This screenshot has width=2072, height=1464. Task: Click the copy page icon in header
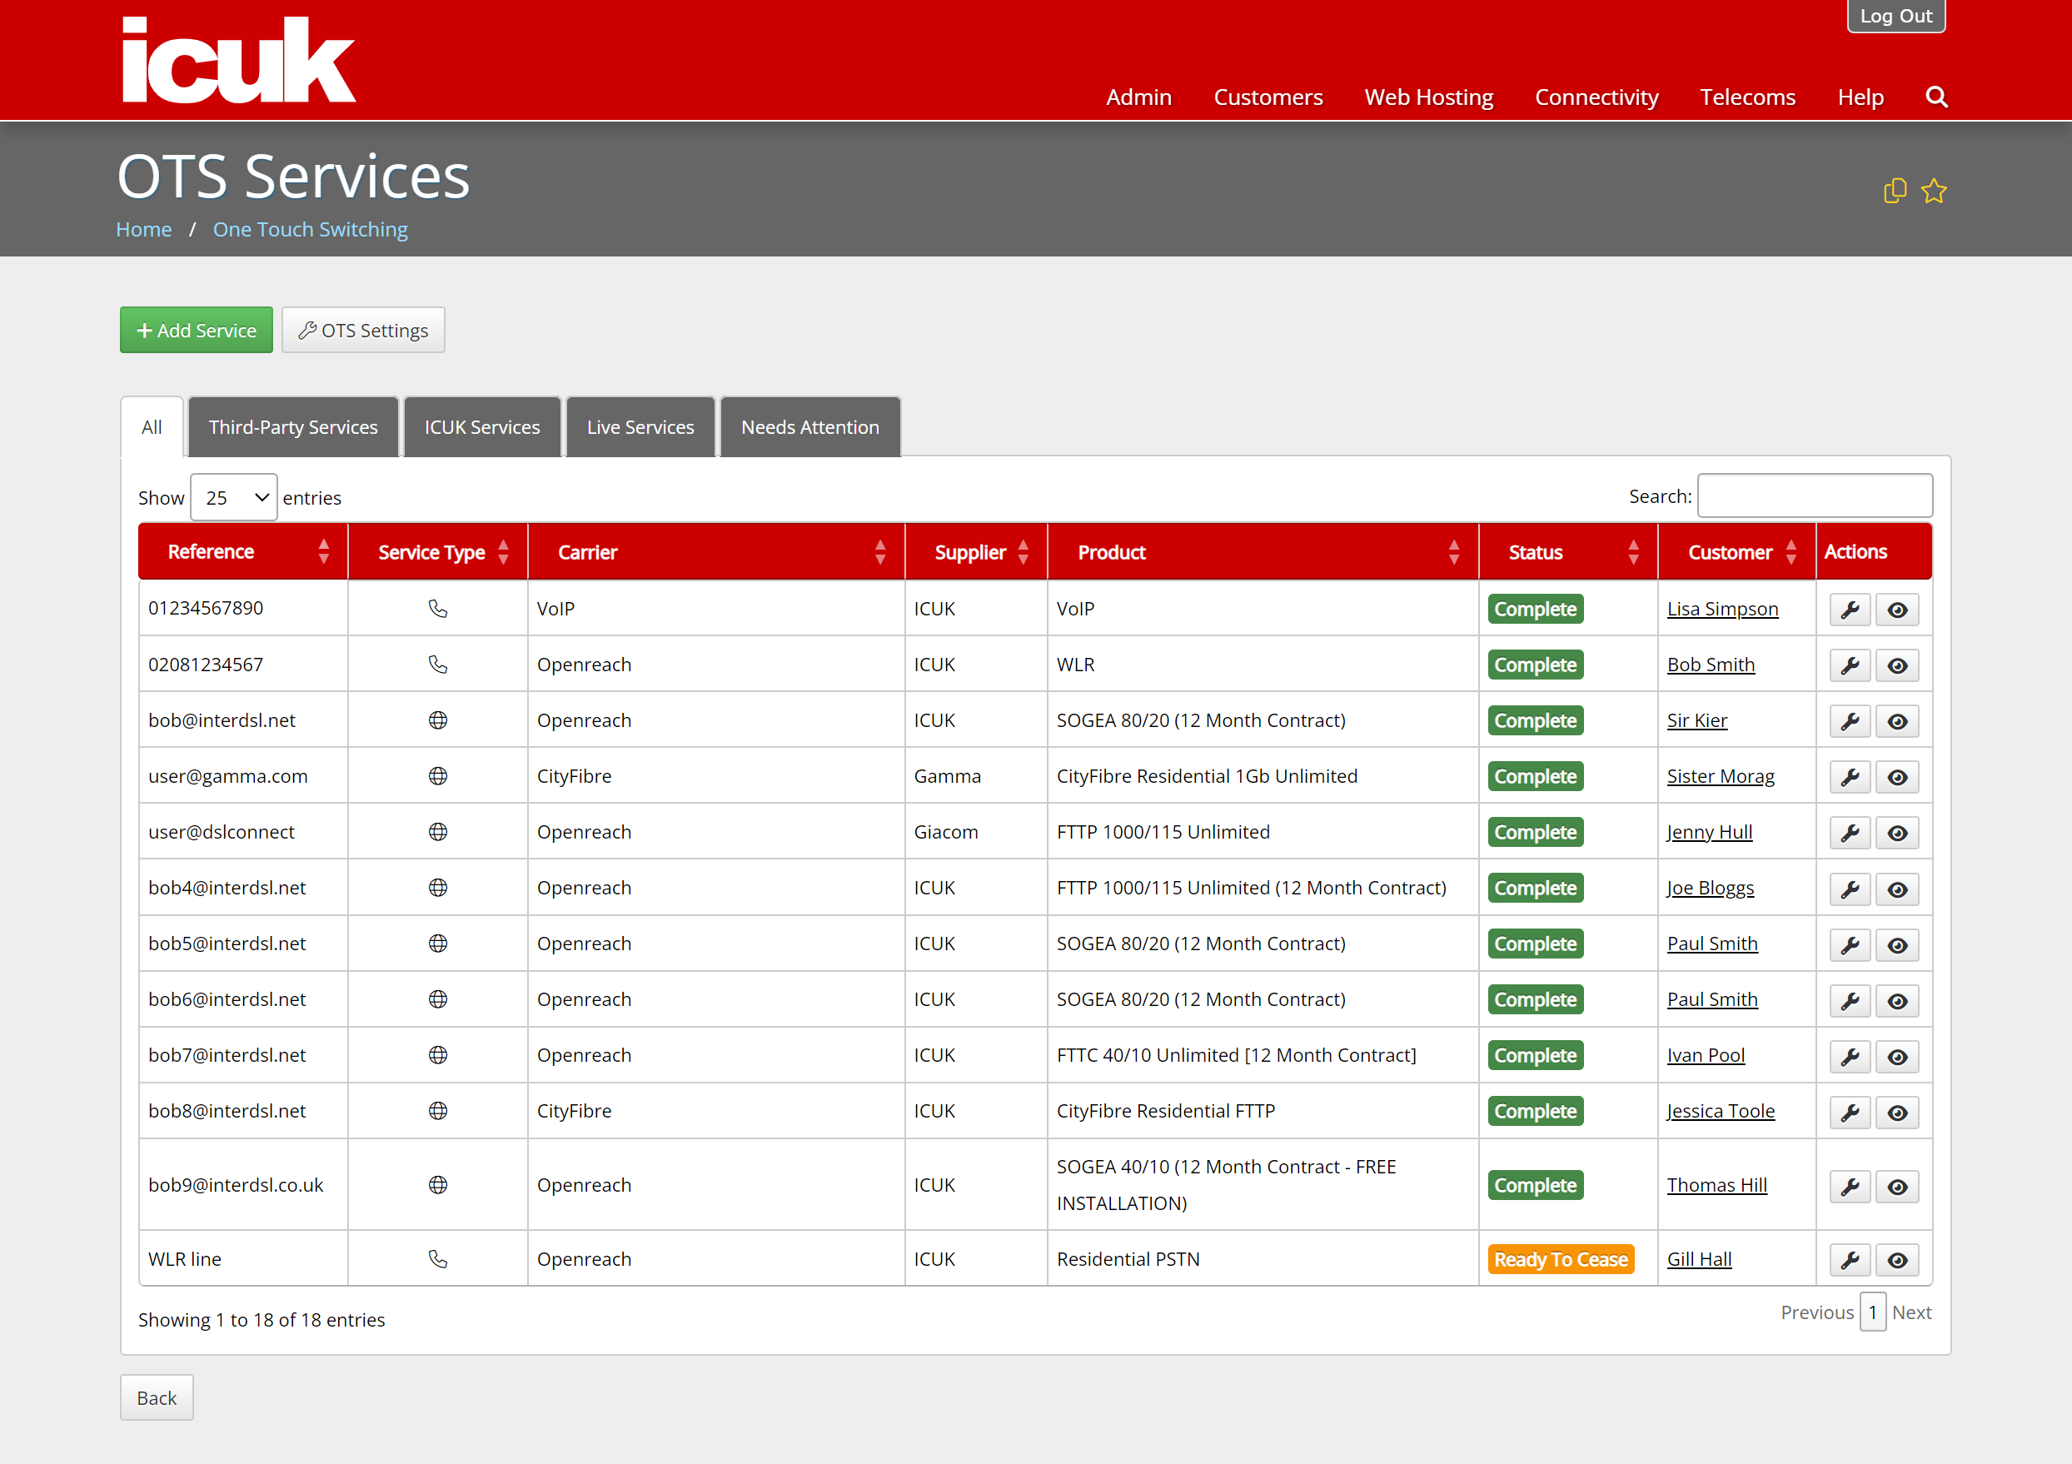click(1895, 191)
